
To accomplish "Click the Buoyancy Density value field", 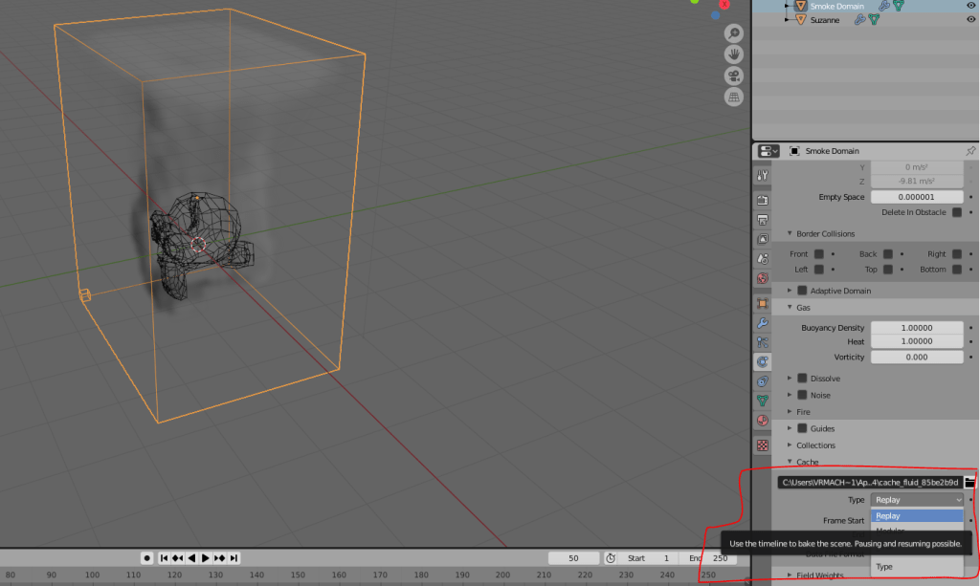I will (917, 328).
